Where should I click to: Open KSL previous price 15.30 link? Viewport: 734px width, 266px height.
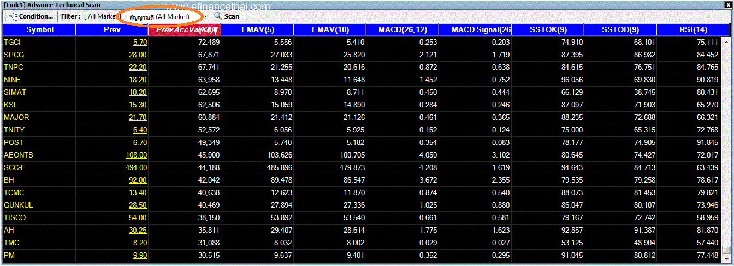138,105
